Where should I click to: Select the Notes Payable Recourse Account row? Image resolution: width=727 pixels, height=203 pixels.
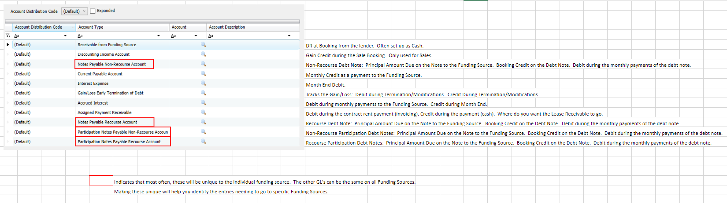tap(107, 122)
